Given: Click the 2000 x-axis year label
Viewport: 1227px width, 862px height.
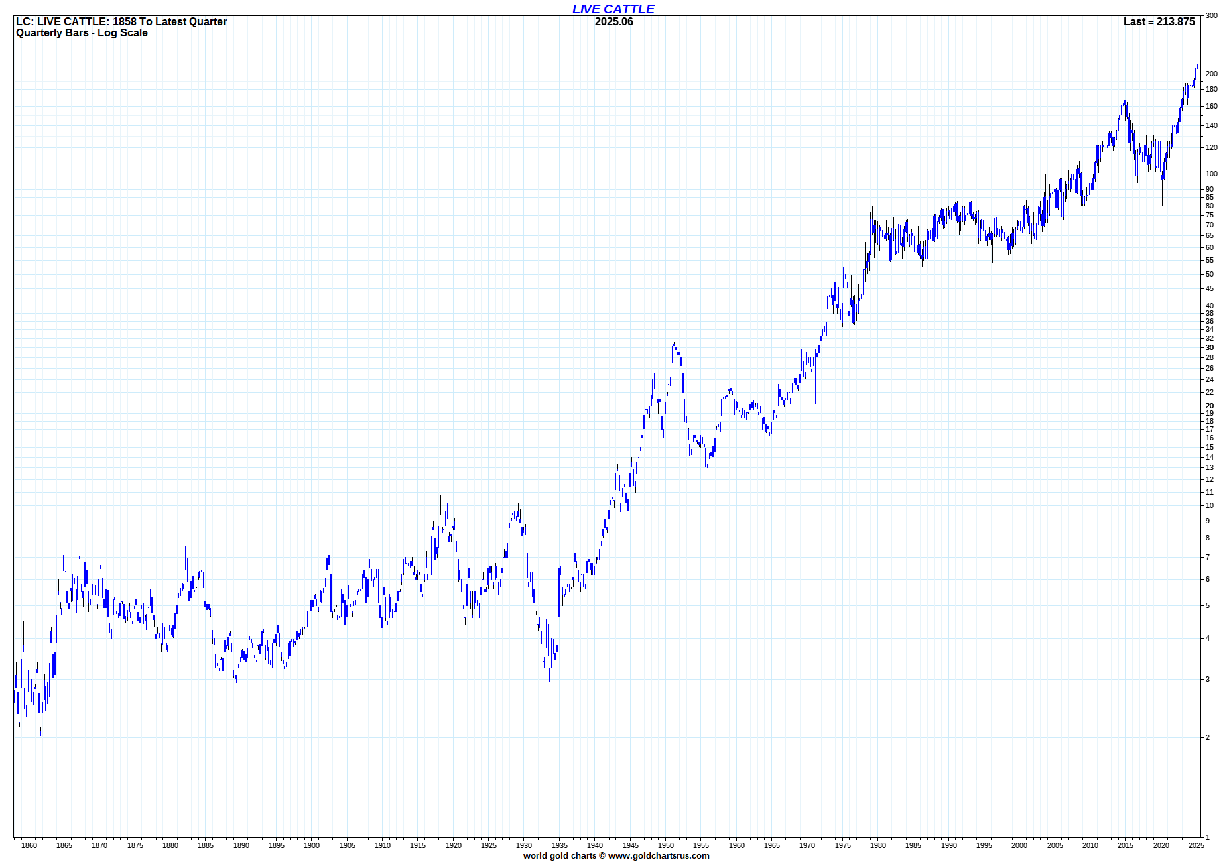Looking at the screenshot, I should 1019,845.
